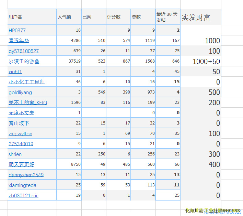Click the goldliyang username link
Screen dimensions: 243x216
[x=20, y=93]
